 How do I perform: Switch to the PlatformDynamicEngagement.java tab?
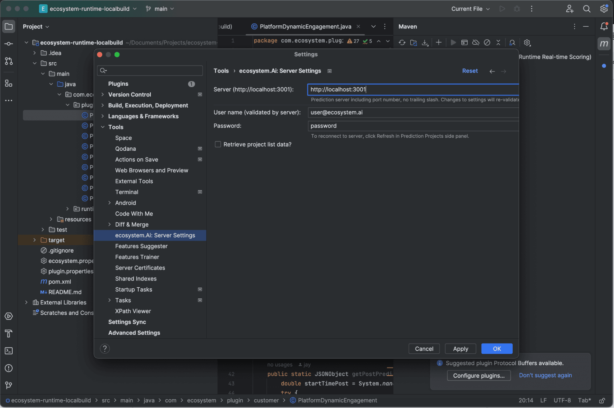click(x=304, y=26)
